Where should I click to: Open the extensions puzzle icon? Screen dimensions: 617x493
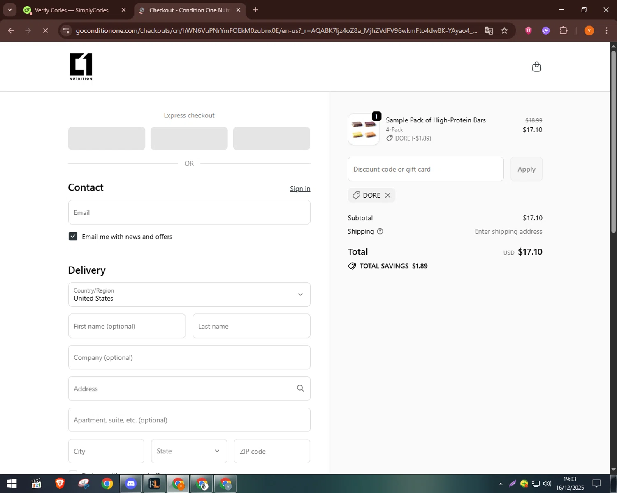click(563, 30)
